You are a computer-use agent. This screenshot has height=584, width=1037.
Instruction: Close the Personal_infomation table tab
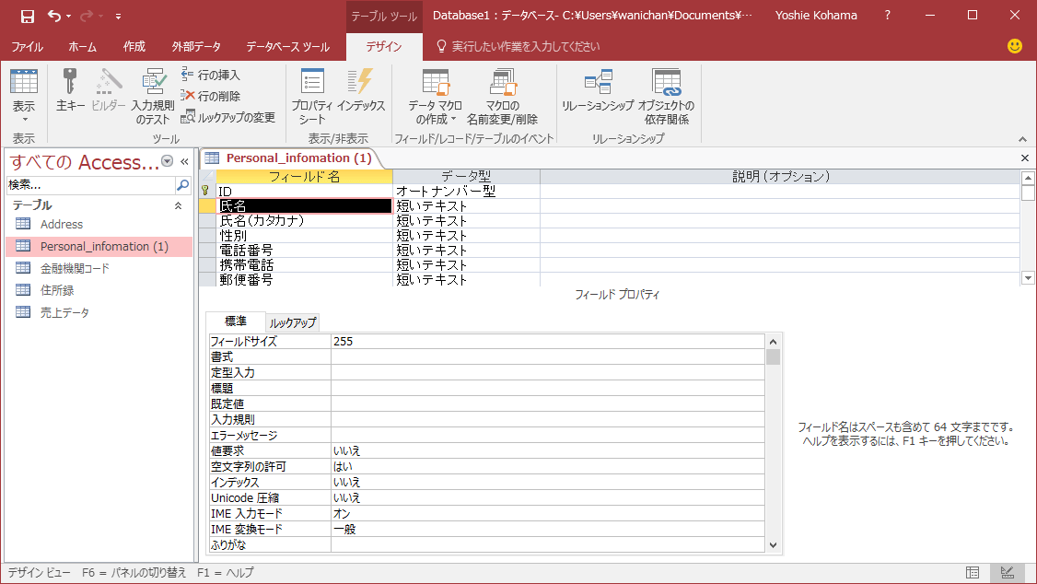coord(1024,158)
